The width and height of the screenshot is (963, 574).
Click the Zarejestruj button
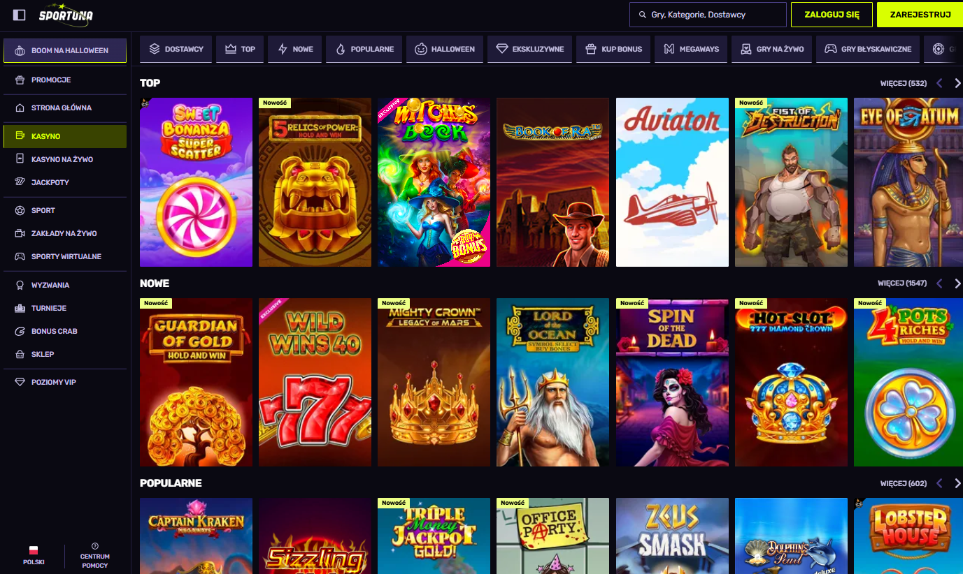coord(920,15)
